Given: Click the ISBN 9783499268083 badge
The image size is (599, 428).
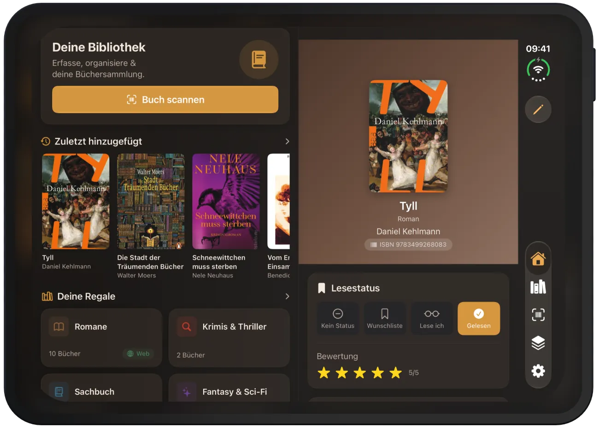Looking at the screenshot, I should (408, 244).
